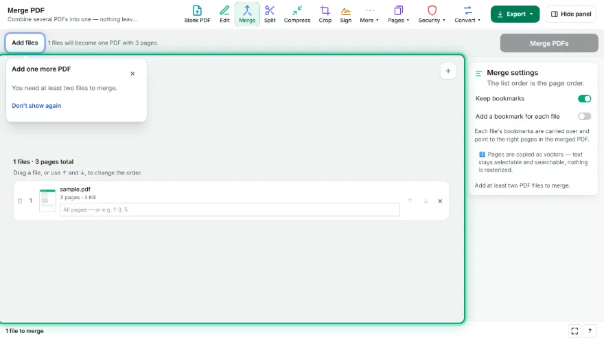Click the info icon in Merge settings
The image size is (604, 340).
tap(482, 155)
